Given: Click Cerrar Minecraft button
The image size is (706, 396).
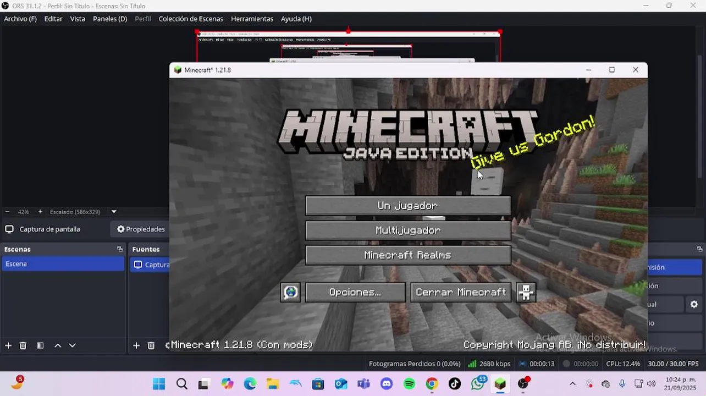Looking at the screenshot, I should pyautogui.click(x=461, y=292).
